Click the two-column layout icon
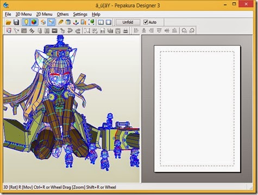The image size is (258, 195). (47, 31)
